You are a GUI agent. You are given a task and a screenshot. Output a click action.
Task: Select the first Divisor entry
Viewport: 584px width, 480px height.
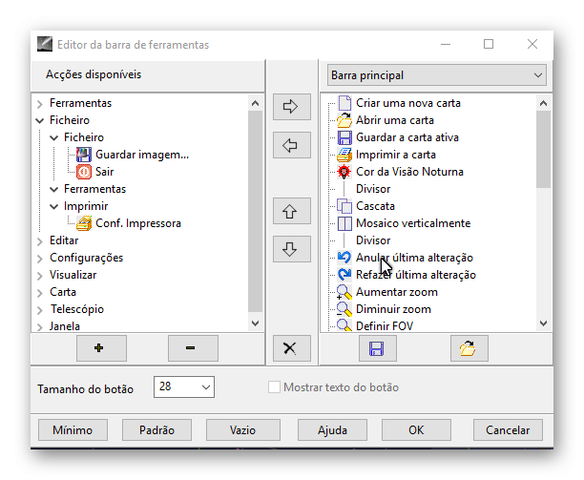(x=373, y=189)
